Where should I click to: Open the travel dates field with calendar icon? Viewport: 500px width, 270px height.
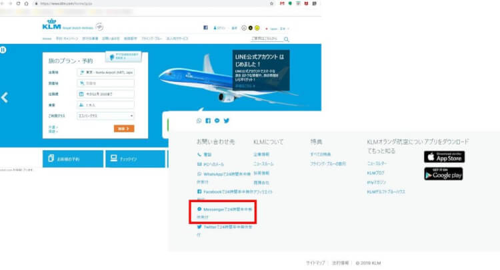coord(105,94)
